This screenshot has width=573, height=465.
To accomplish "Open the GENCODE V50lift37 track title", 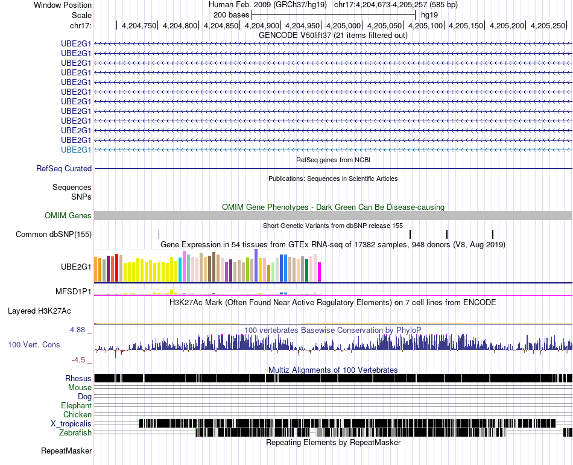I will coord(333,36).
